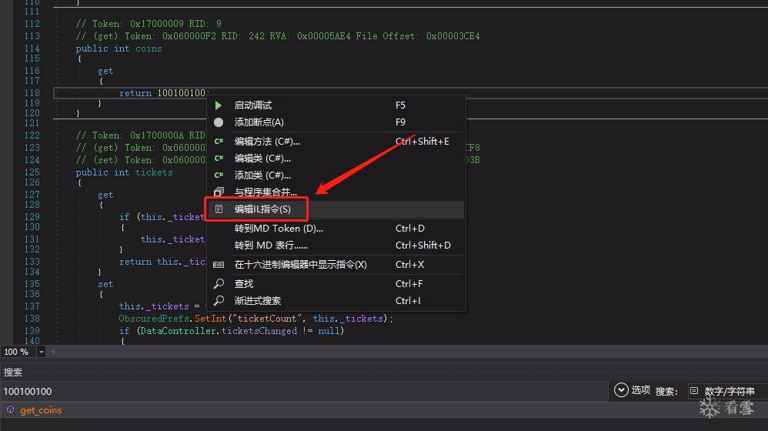The height and width of the screenshot is (431, 768).
Task: Click the C# icon beside 添加类 (C#)
Action: point(219,175)
